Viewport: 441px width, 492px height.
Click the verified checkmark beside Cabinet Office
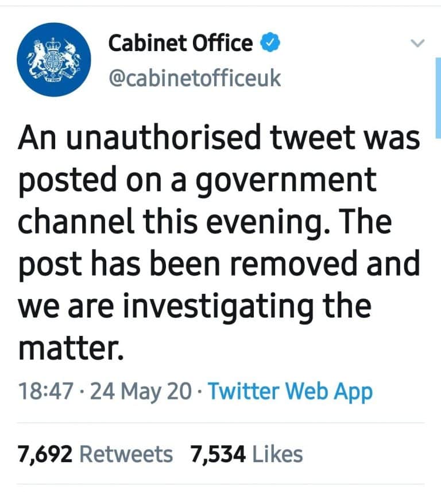(269, 42)
